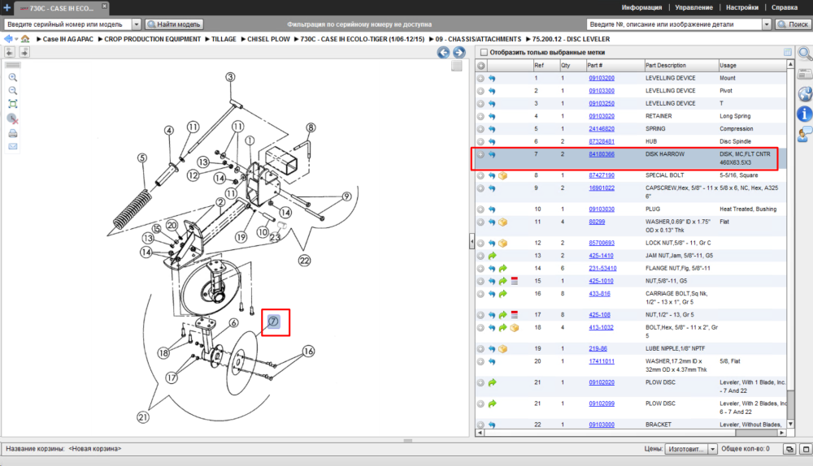
Task: Check 'Отобразить только выбранные метки' checkbox
Action: point(484,52)
